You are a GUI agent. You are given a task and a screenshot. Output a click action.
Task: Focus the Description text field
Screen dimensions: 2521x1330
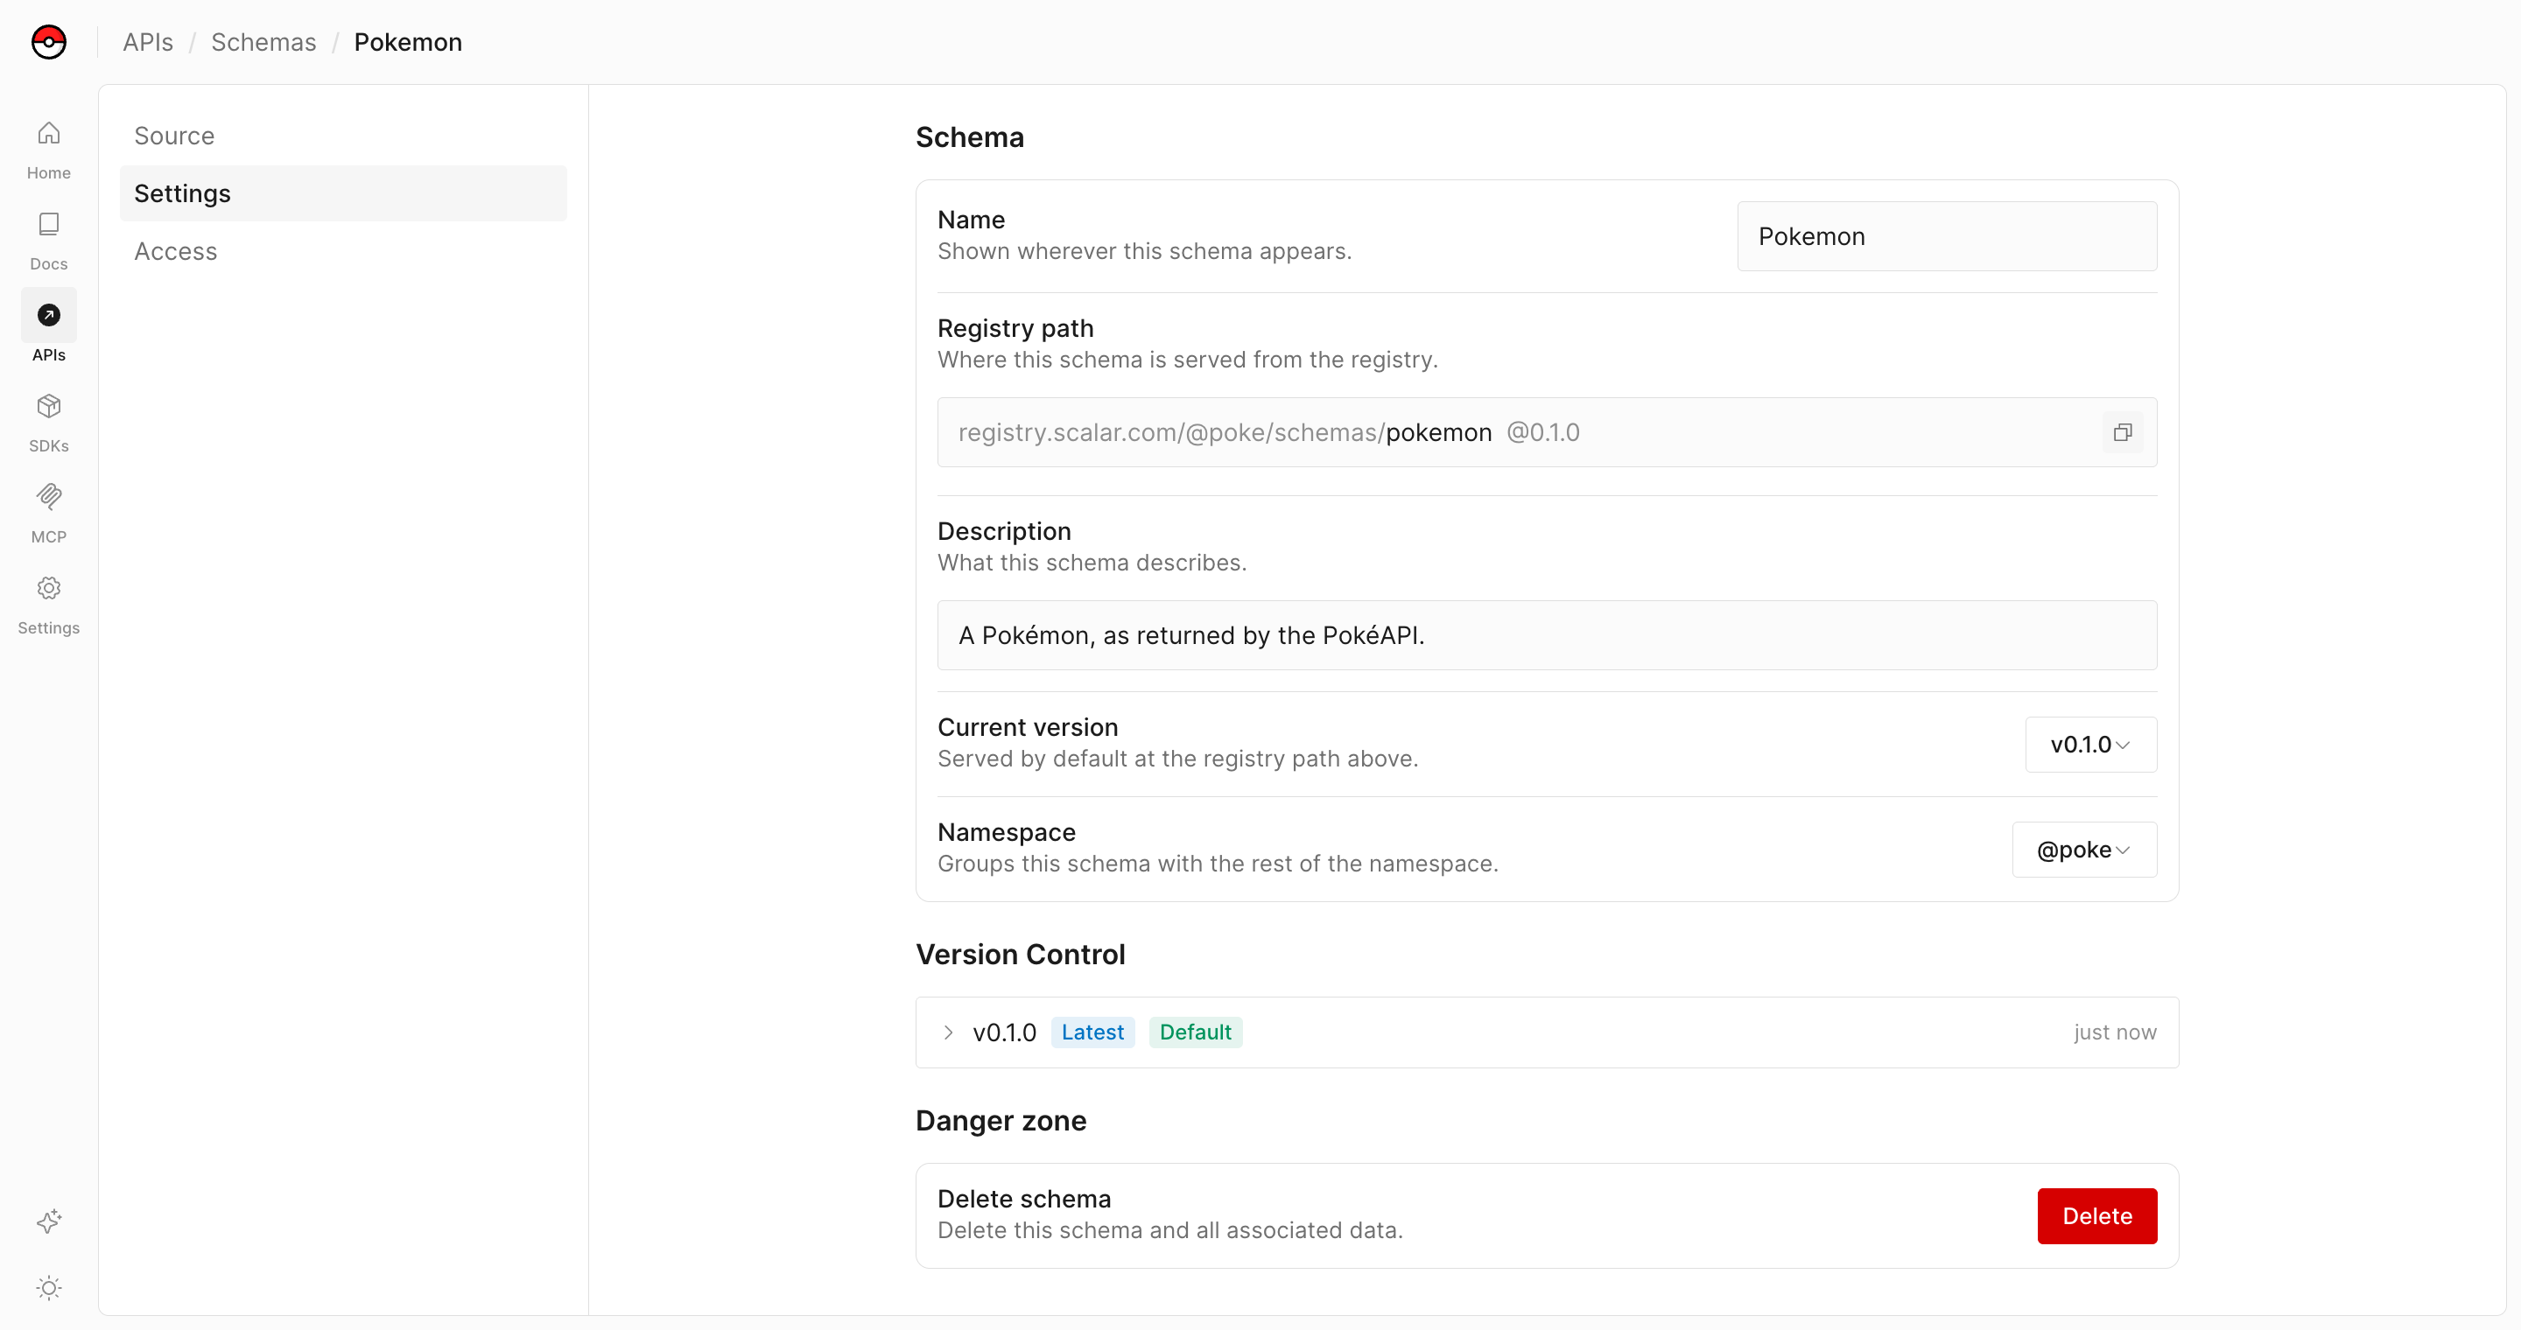point(1546,634)
